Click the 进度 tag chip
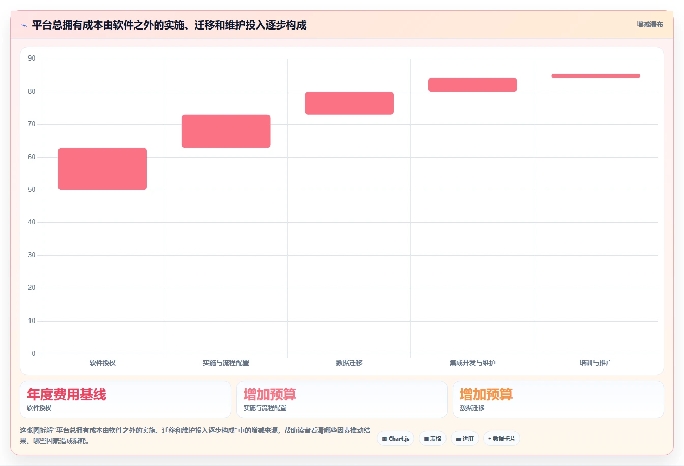Viewport: 684px width, 466px height. tap(465, 439)
